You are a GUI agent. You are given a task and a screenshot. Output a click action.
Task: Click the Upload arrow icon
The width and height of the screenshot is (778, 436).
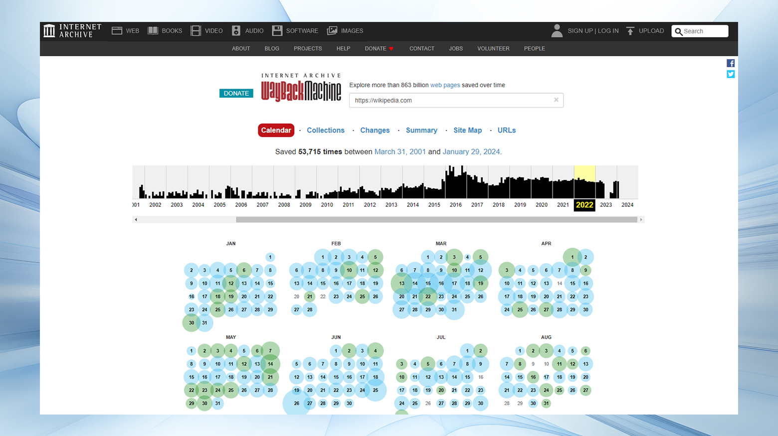(x=630, y=31)
